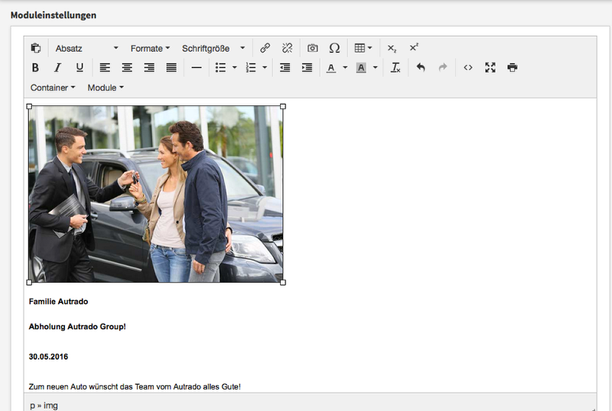The height and width of the screenshot is (411, 612).
Task: Open the Formate menu button
Action: [150, 48]
